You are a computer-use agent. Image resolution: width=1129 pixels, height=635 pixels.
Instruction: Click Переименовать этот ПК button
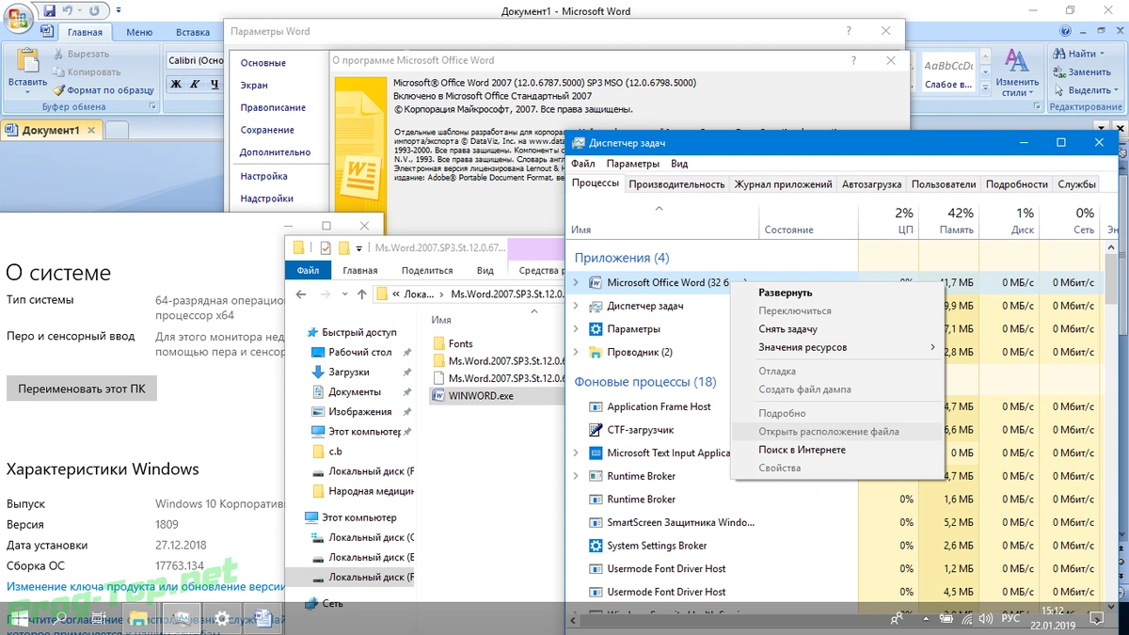[x=82, y=389]
